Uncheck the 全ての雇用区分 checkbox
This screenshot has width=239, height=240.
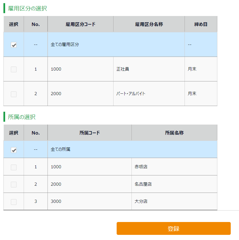(x=14, y=45)
